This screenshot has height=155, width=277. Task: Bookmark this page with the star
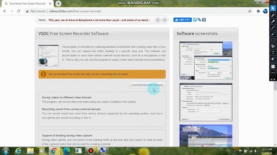tap(250, 11)
